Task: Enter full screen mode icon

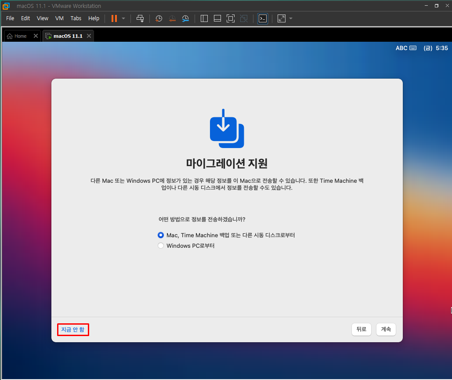Action: tap(231, 18)
